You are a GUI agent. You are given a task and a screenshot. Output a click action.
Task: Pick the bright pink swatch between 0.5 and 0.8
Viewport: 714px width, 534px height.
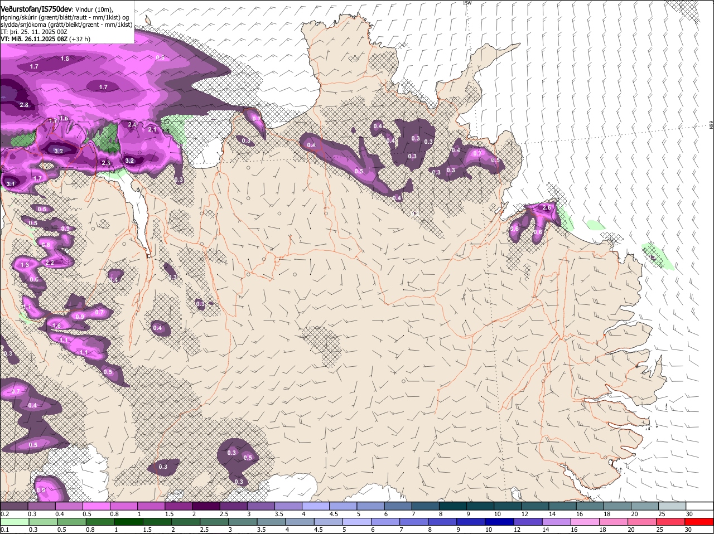tap(97, 506)
